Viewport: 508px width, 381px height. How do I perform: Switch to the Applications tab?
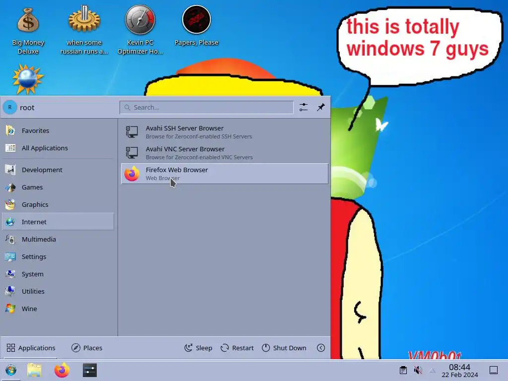[31, 348]
